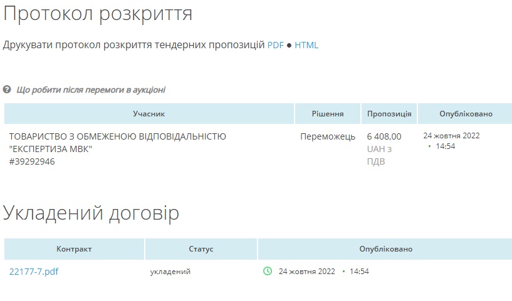
Task: Click the "укладений" contract status
Action: (170, 272)
